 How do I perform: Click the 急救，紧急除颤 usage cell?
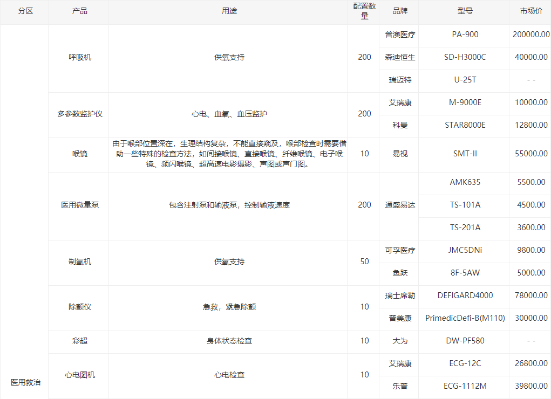[x=229, y=307]
